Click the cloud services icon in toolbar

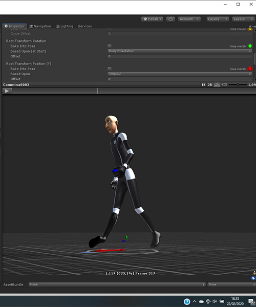coord(170,19)
